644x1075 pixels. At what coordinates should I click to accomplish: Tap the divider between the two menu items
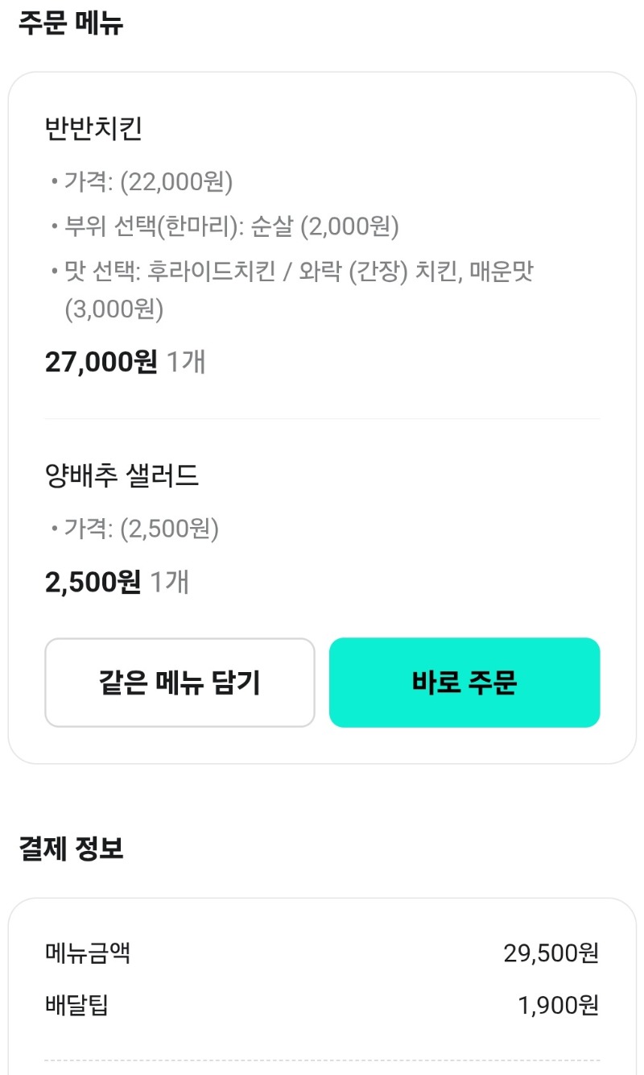pos(322,419)
